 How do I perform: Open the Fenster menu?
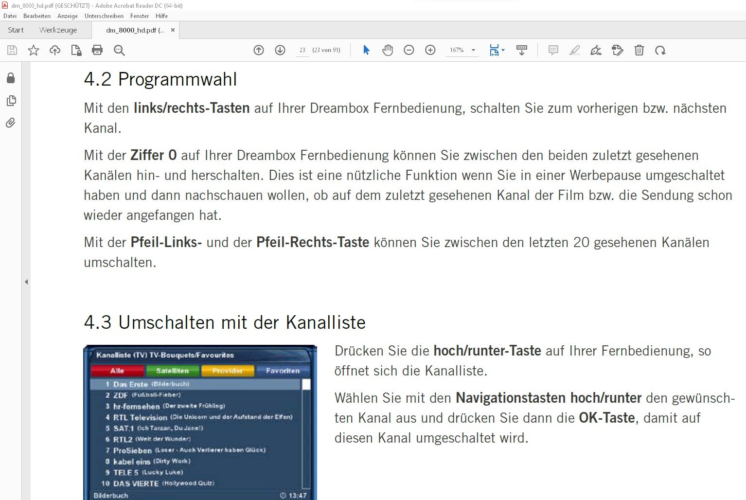[140, 16]
